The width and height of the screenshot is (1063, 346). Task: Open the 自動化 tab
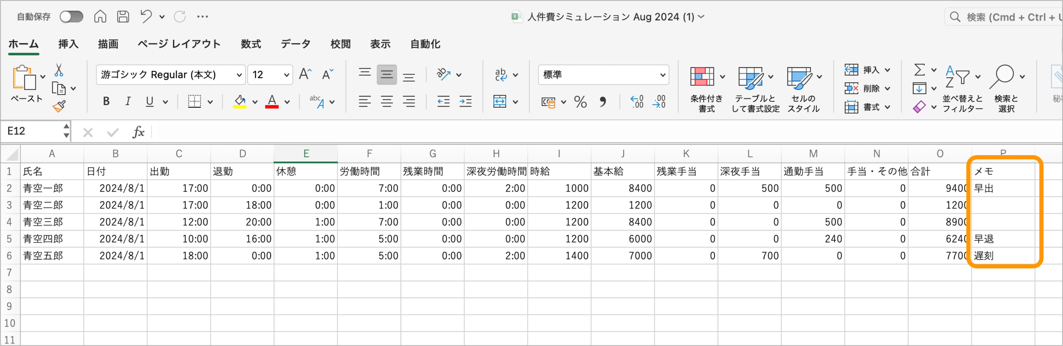(425, 44)
